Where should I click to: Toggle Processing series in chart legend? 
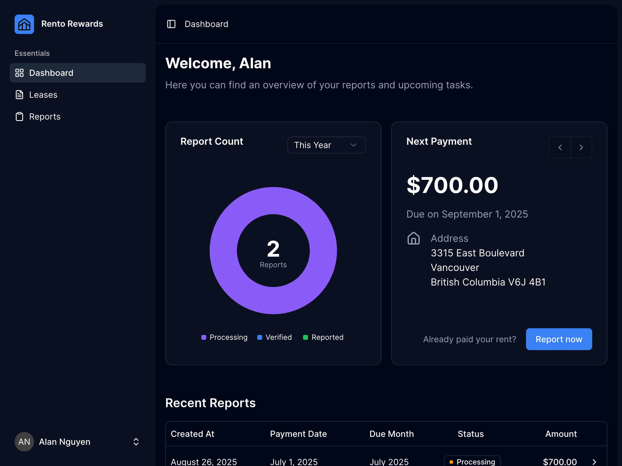(x=224, y=337)
